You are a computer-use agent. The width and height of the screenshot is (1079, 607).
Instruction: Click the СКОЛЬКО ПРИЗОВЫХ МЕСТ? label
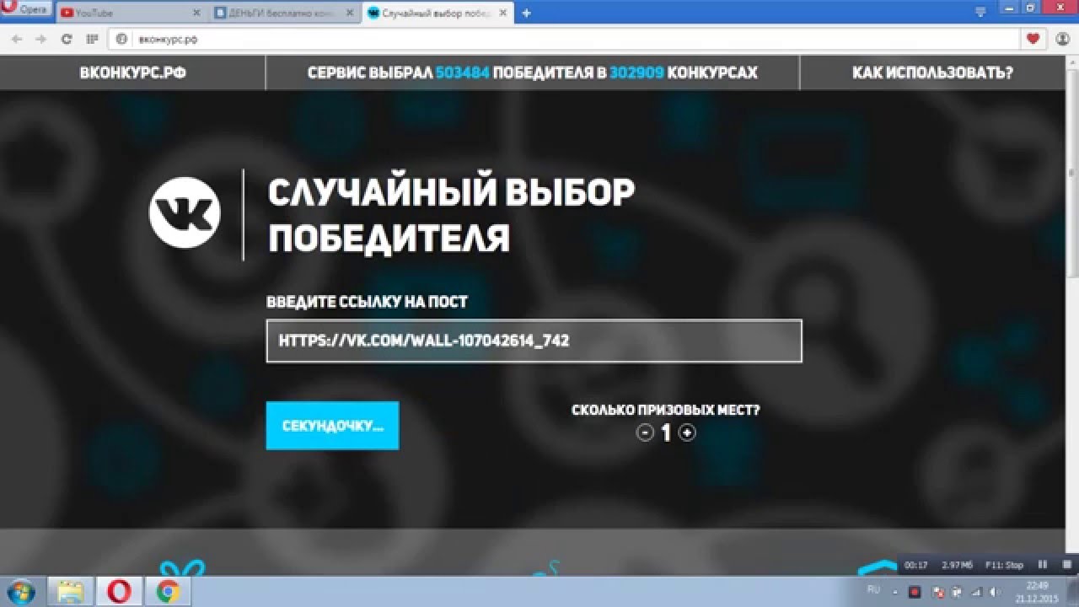click(666, 411)
